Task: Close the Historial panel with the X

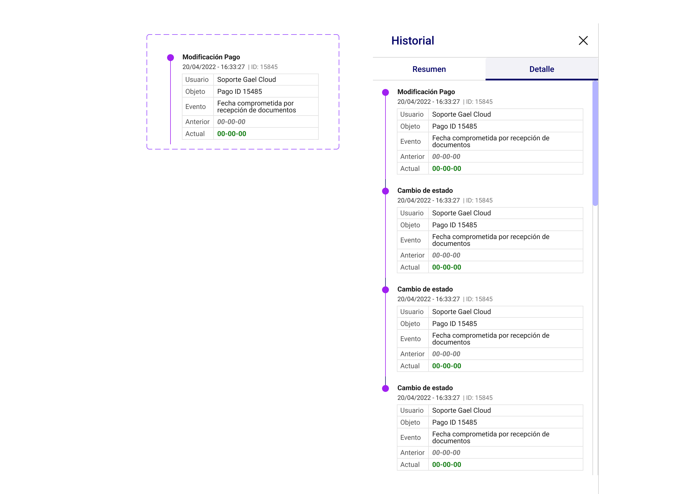Action: 583,41
